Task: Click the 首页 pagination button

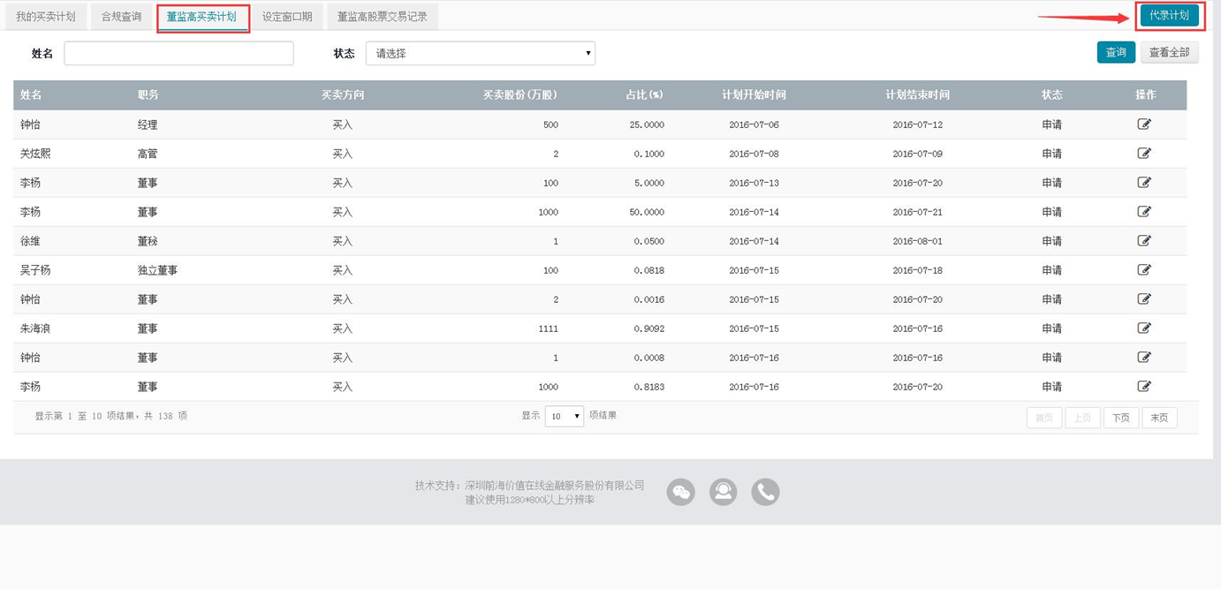Action: (x=1044, y=418)
